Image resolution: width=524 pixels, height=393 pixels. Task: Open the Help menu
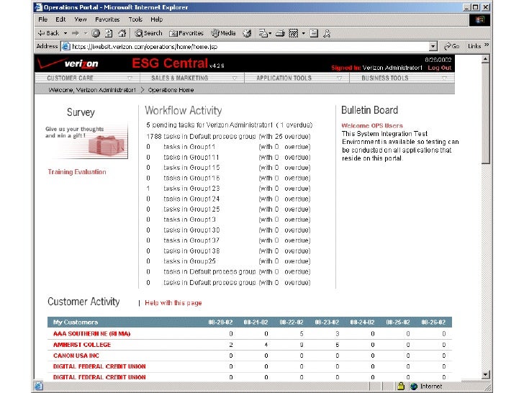coord(156,19)
